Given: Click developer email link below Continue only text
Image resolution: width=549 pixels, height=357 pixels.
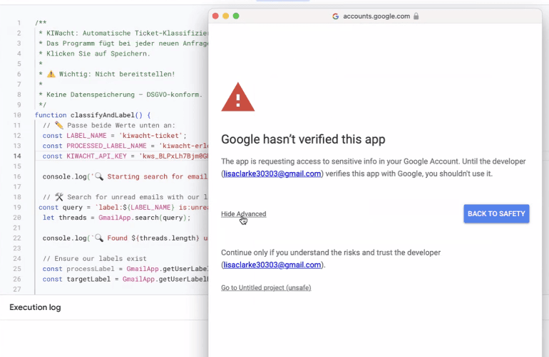Looking at the screenshot, I should [272, 265].
